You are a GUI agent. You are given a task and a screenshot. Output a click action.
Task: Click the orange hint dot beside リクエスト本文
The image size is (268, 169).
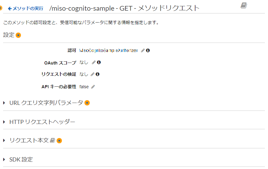[59, 141]
